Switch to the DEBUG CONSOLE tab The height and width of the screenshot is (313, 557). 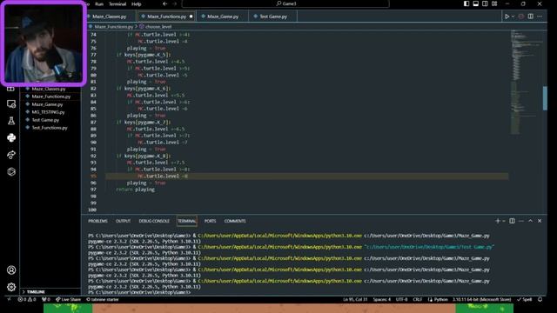tap(154, 221)
